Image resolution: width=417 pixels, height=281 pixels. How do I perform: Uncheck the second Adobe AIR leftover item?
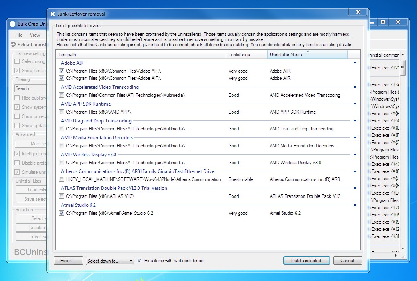61,78
